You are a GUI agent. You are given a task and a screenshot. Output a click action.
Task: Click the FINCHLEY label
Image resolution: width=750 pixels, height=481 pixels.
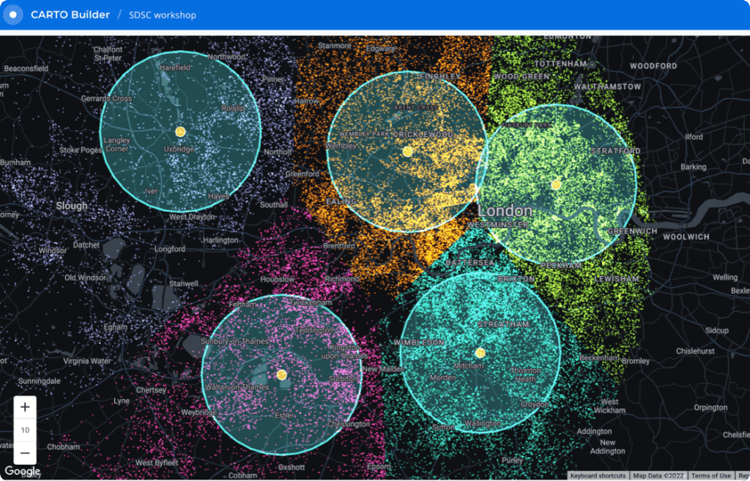coord(440,76)
